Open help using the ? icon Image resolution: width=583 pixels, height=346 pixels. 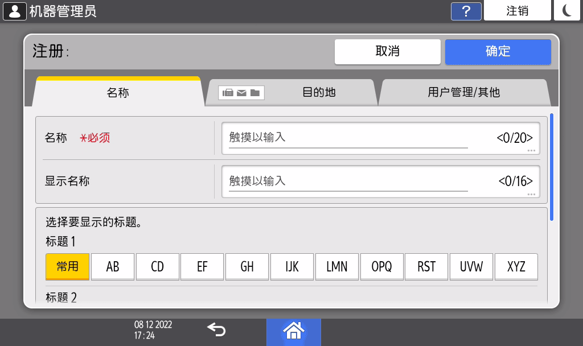[x=466, y=11]
